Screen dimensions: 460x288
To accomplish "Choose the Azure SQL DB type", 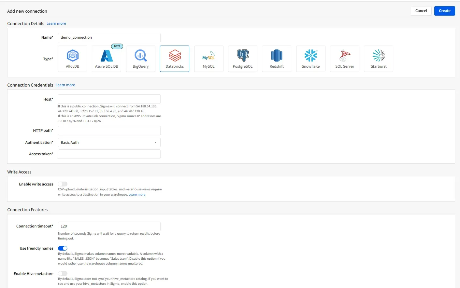I will click(x=107, y=59).
